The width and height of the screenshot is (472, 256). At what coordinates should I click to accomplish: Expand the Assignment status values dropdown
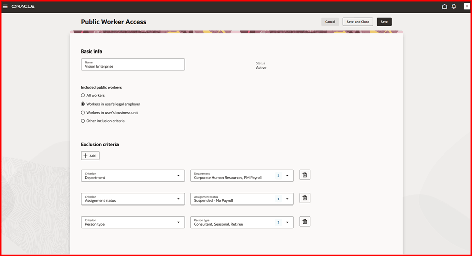point(287,199)
